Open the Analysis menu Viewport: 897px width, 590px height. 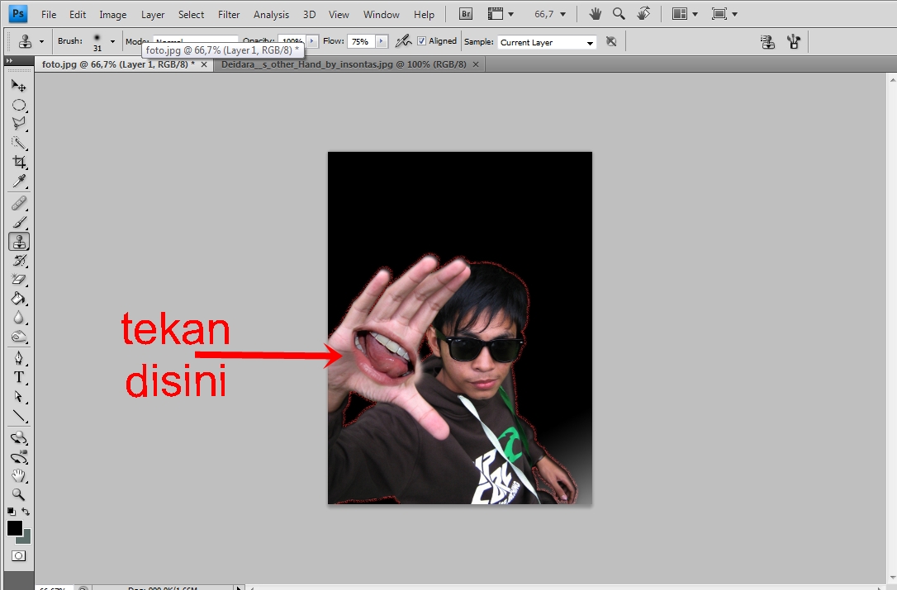pyautogui.click(x=271, y=14)
